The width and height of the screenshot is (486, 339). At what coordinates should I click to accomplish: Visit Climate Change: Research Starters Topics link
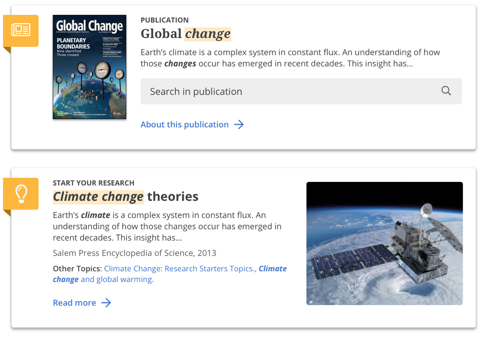point(179,269)
